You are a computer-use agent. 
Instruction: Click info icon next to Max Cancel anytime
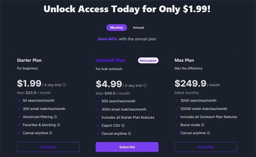pyautogui.click(x=208, y=133)
